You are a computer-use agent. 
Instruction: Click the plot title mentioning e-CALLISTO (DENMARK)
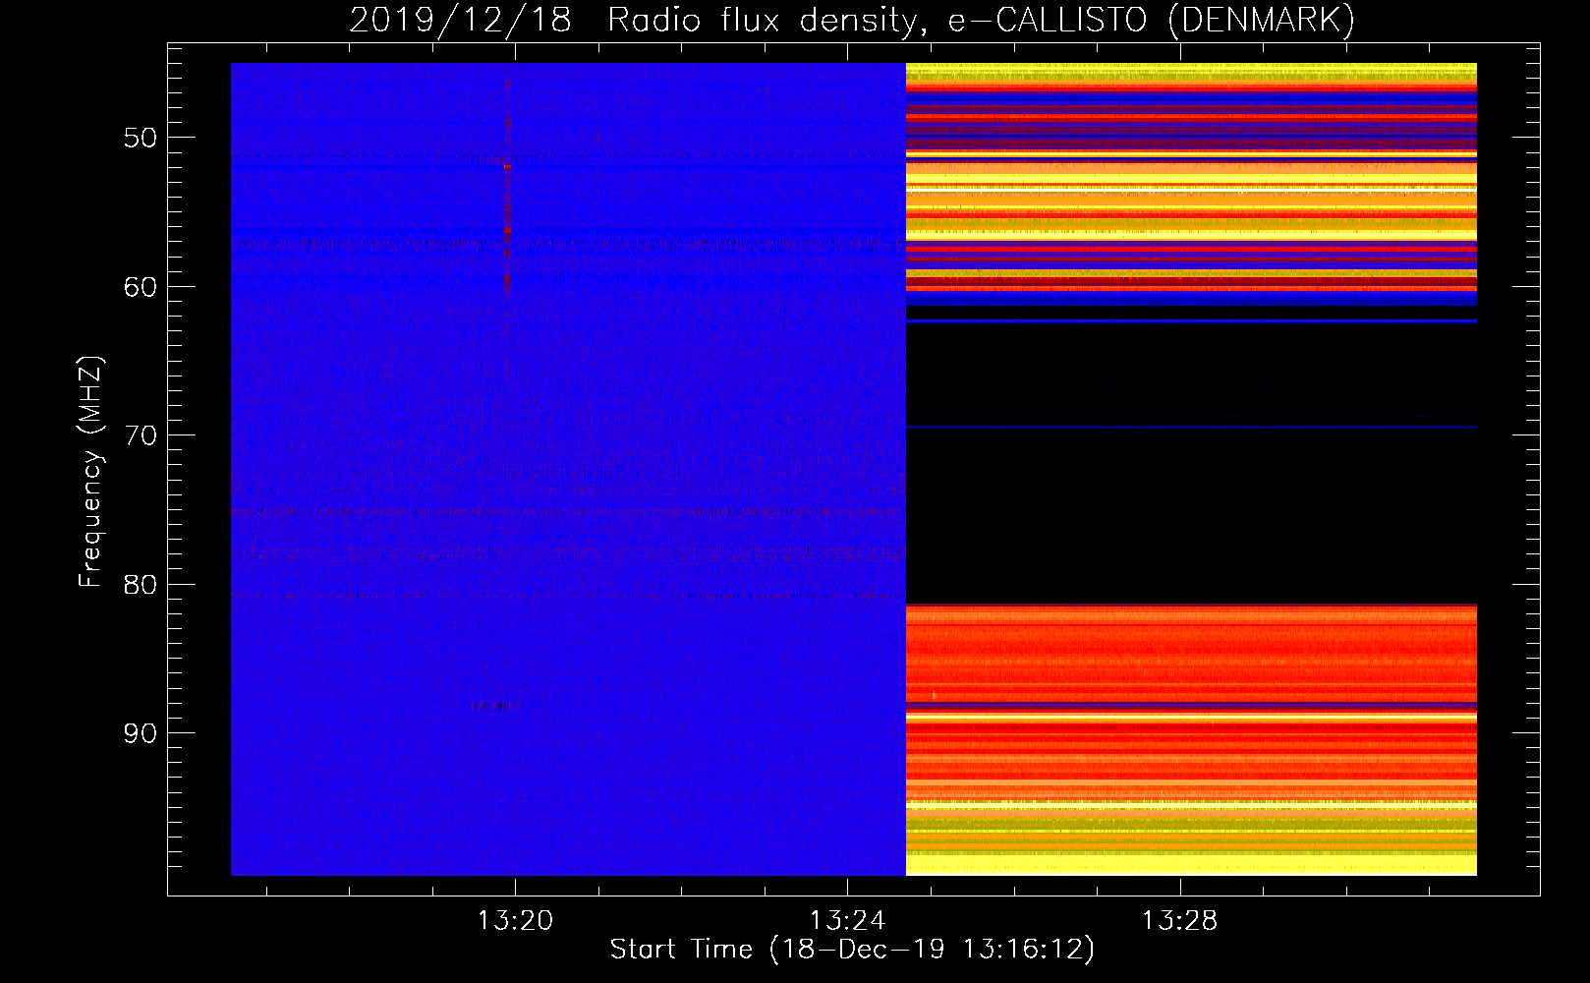852,20
